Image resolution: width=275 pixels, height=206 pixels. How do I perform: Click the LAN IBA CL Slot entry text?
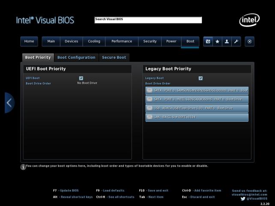175,117
